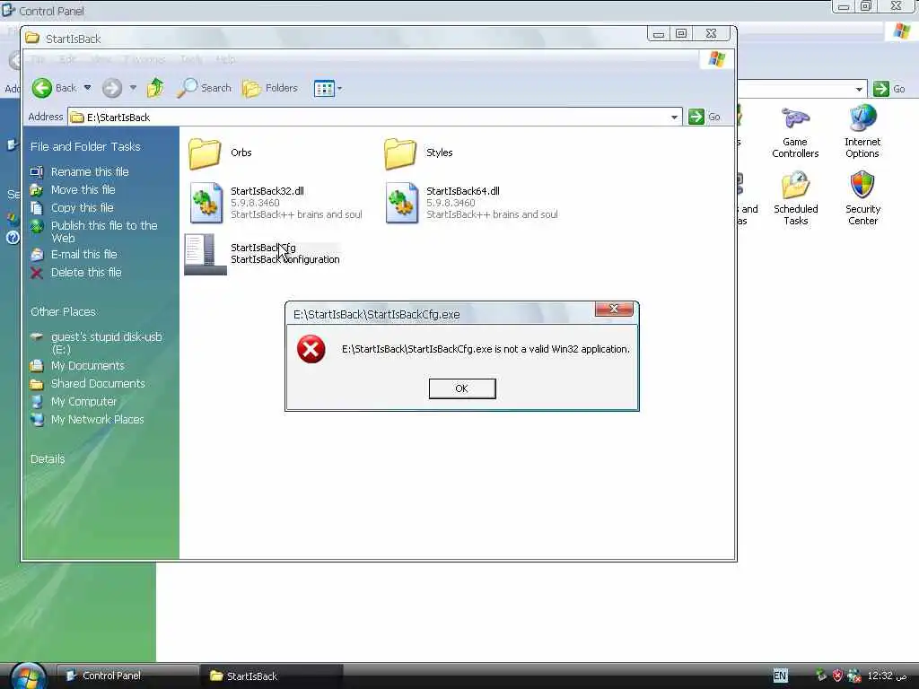Expand the StartIsBack address bar dropdown
Screen dimensions: 919x689
coord(674,118)
